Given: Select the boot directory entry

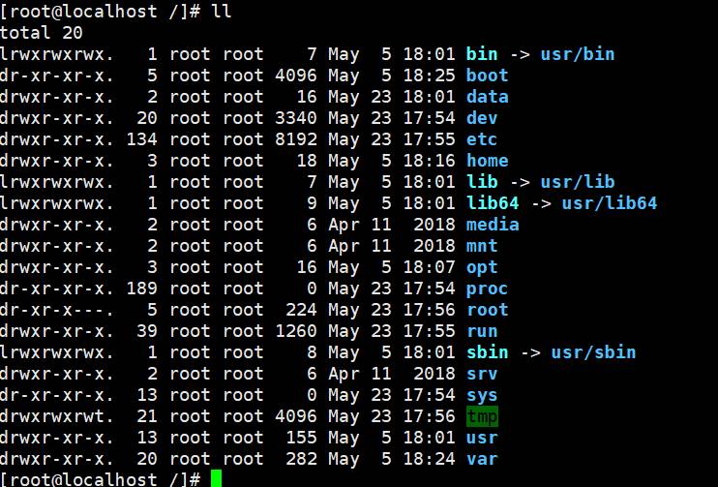Looking at the screenshot, I should point(487,76).
